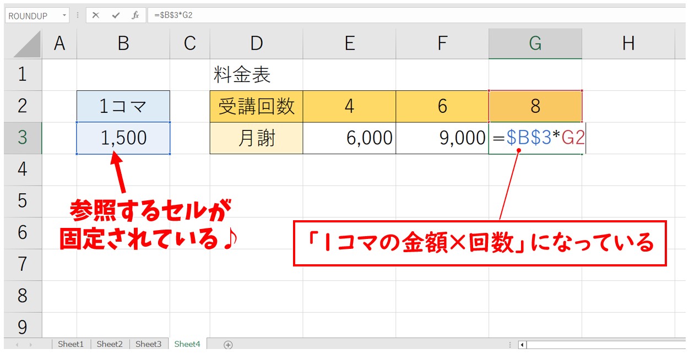Select row 3 header
The width and height of the screenshot is (689, 354).
(x=23, y=138)
